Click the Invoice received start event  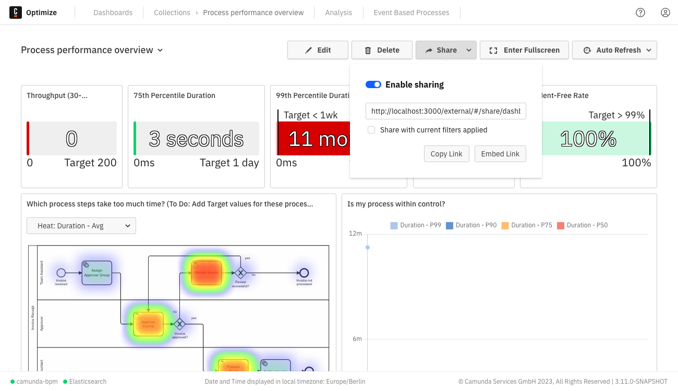61,273
